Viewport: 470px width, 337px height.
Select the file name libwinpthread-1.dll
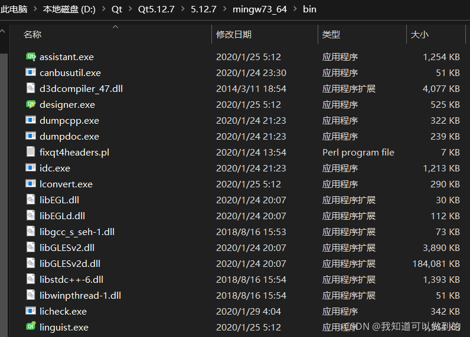pos(80,295)
